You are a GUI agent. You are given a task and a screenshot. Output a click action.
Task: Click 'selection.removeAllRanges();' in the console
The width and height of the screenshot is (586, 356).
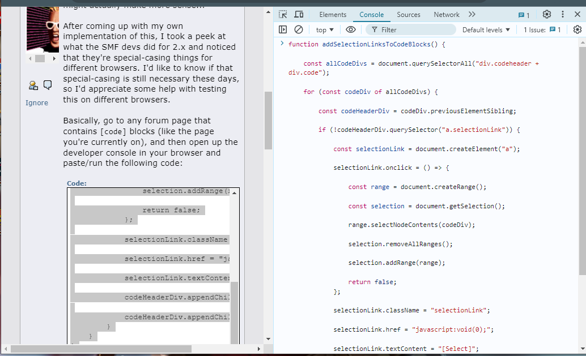point(400,244)
